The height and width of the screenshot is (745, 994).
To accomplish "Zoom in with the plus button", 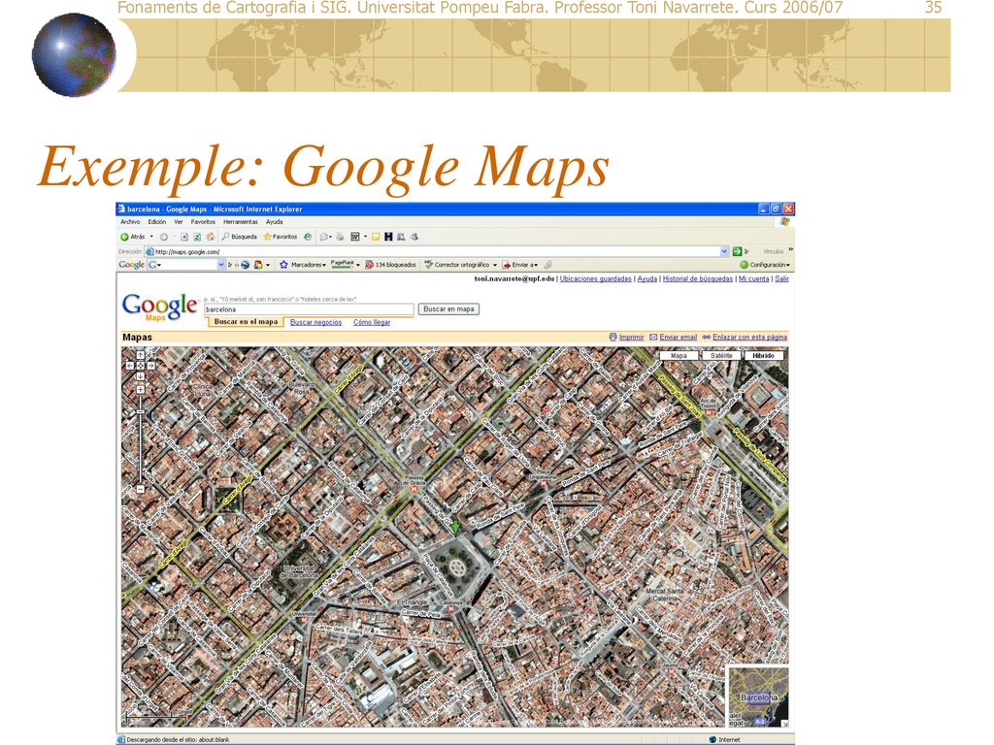I will (x=140, y=390).
